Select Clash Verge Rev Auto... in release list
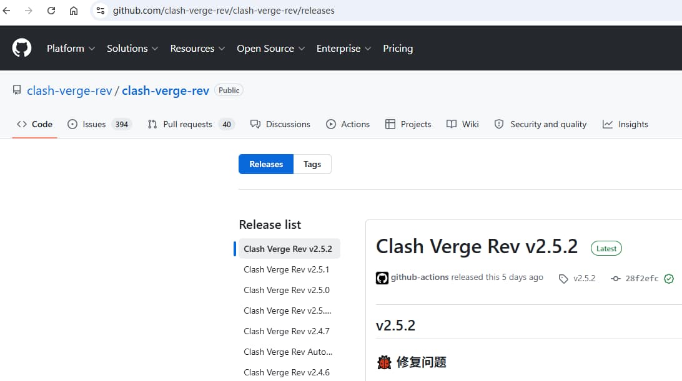This screenshot has height=381, width=682. pos(288,352)
